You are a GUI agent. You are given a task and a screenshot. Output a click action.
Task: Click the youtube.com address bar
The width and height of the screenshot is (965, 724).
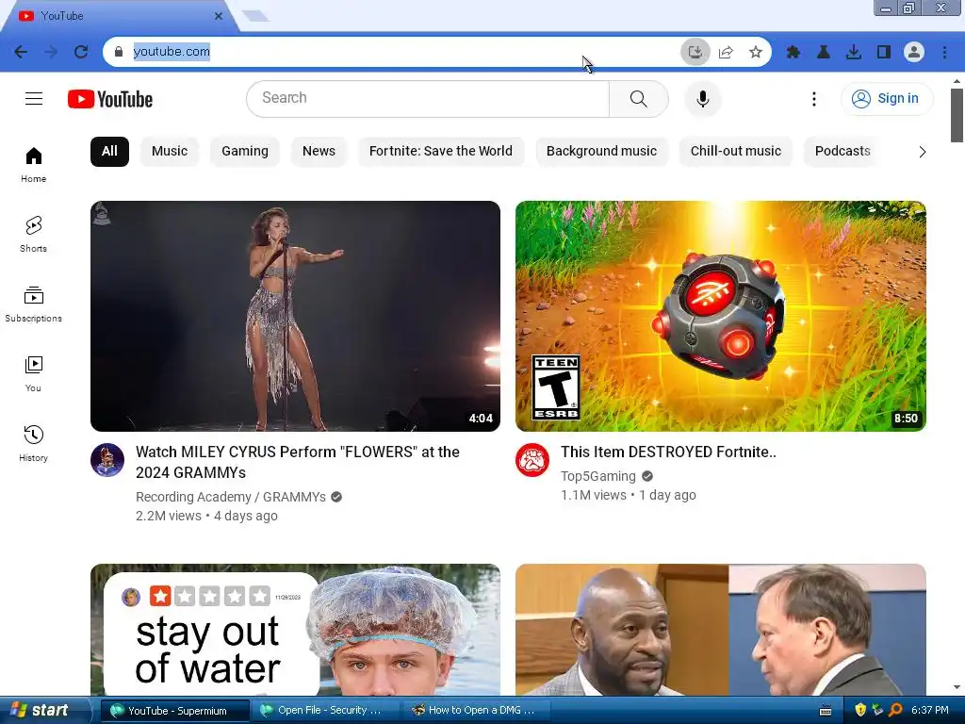pos(394,52)
